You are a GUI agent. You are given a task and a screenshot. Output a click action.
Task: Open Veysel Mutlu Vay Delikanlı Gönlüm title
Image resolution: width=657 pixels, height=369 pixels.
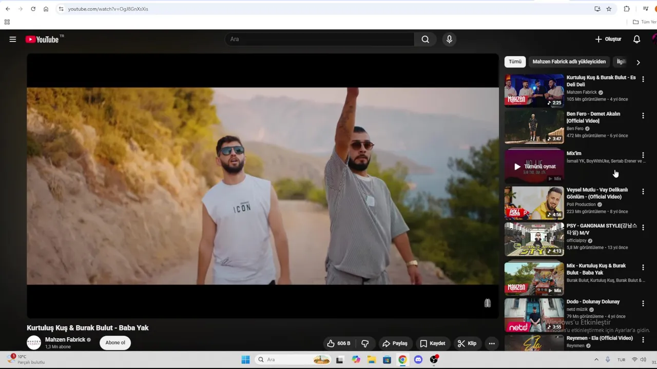pos(597,193)
